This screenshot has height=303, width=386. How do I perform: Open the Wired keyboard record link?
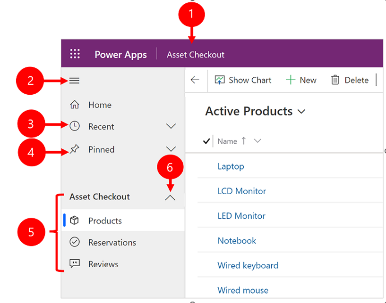248,265
